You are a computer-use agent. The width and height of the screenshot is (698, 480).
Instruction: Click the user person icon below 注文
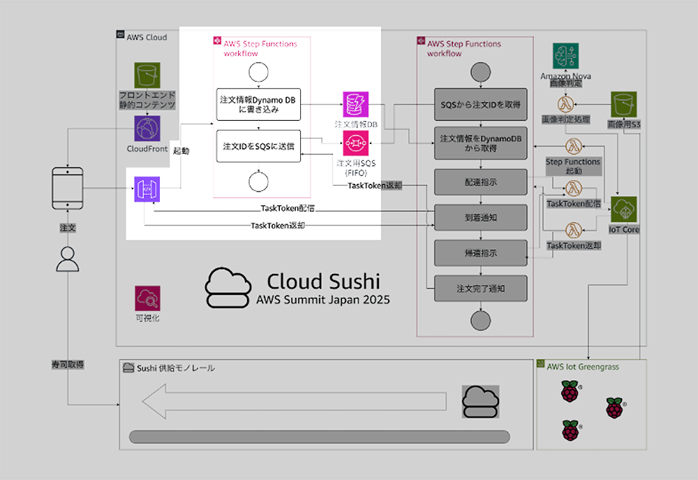click(x=68, y=259)
